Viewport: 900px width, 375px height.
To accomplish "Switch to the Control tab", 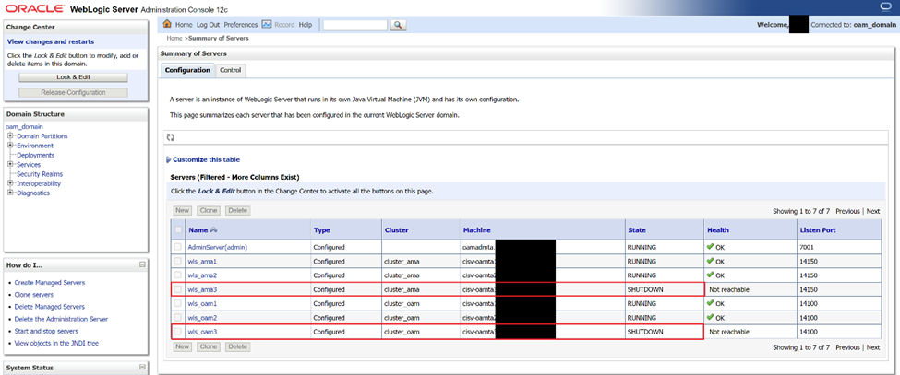I will tap(230, 70).
